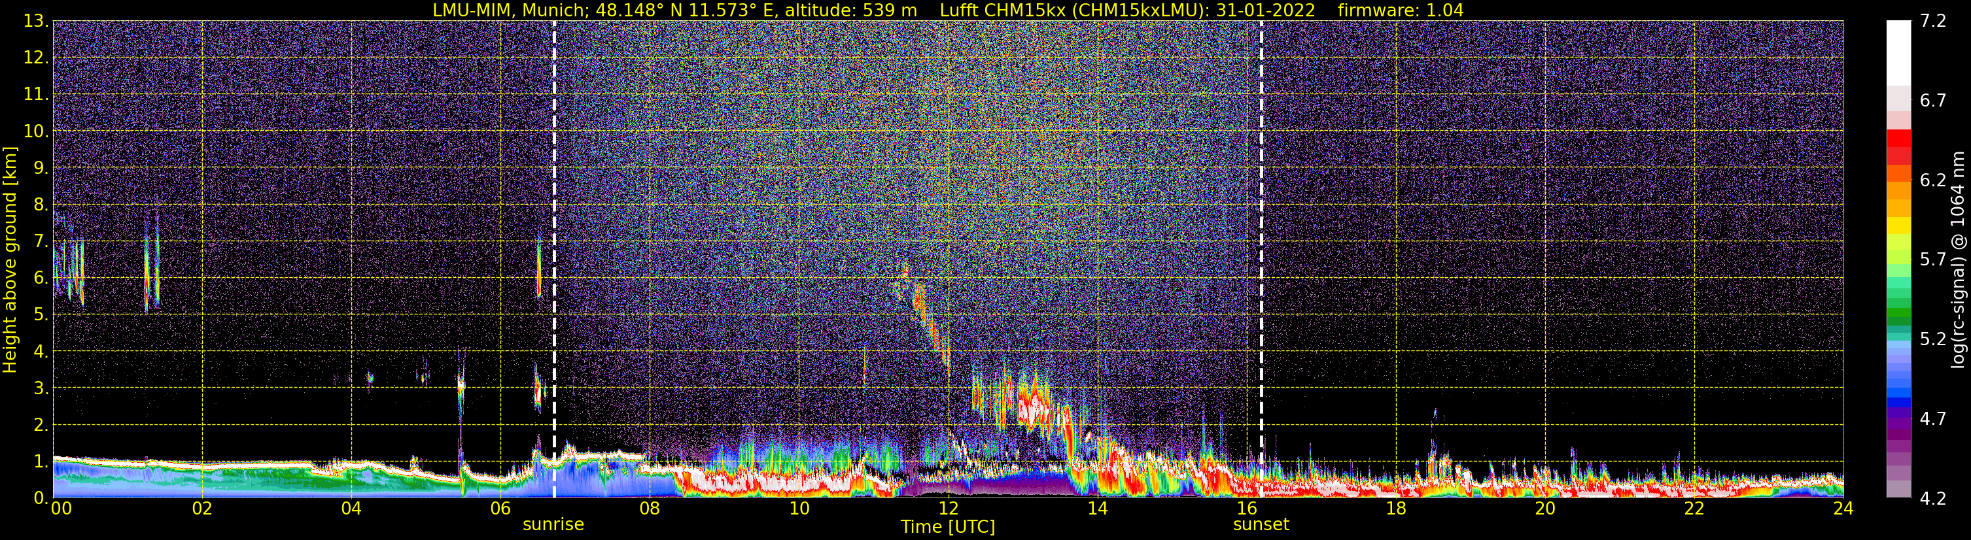Click the time axis tick label 18
The width and height of the screenshot is (1971, 540).
tap(1395, 509)
